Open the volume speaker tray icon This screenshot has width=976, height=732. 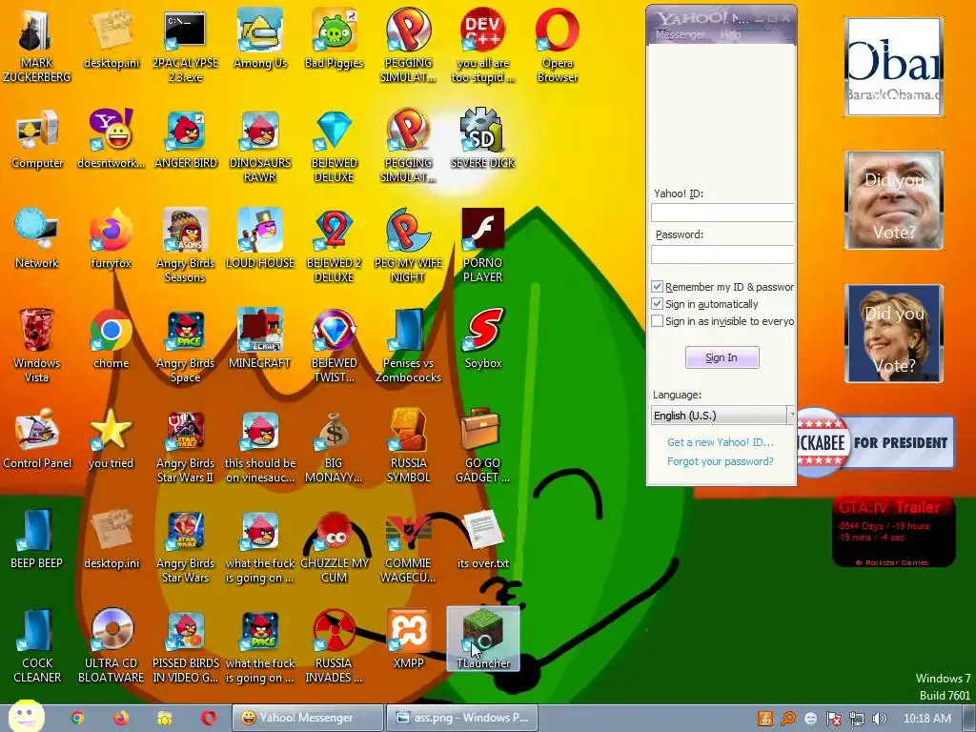pyautogui.click(x=879, y=719)
